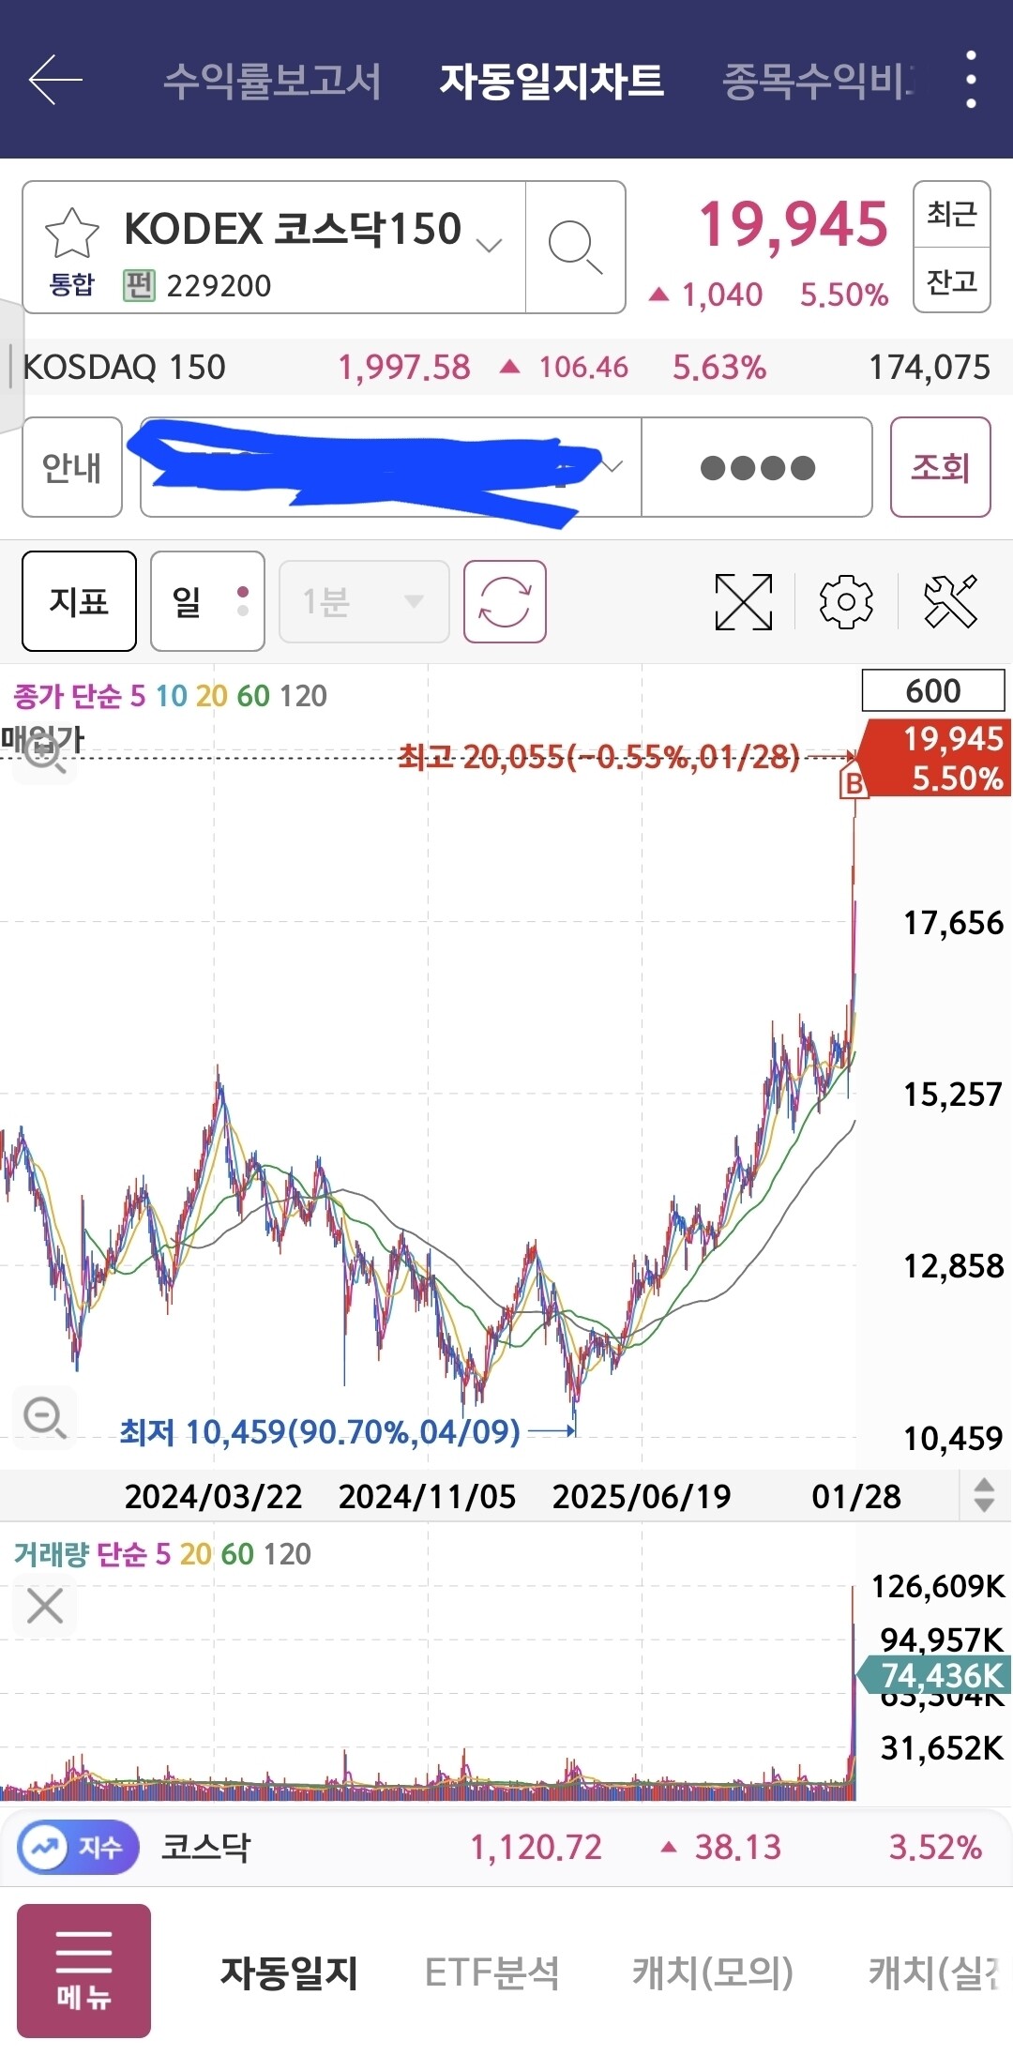The width and height of the screenshot is (1013, 2055).
Task: Open the chart drawing tools
Action: (x=950, y=601)
